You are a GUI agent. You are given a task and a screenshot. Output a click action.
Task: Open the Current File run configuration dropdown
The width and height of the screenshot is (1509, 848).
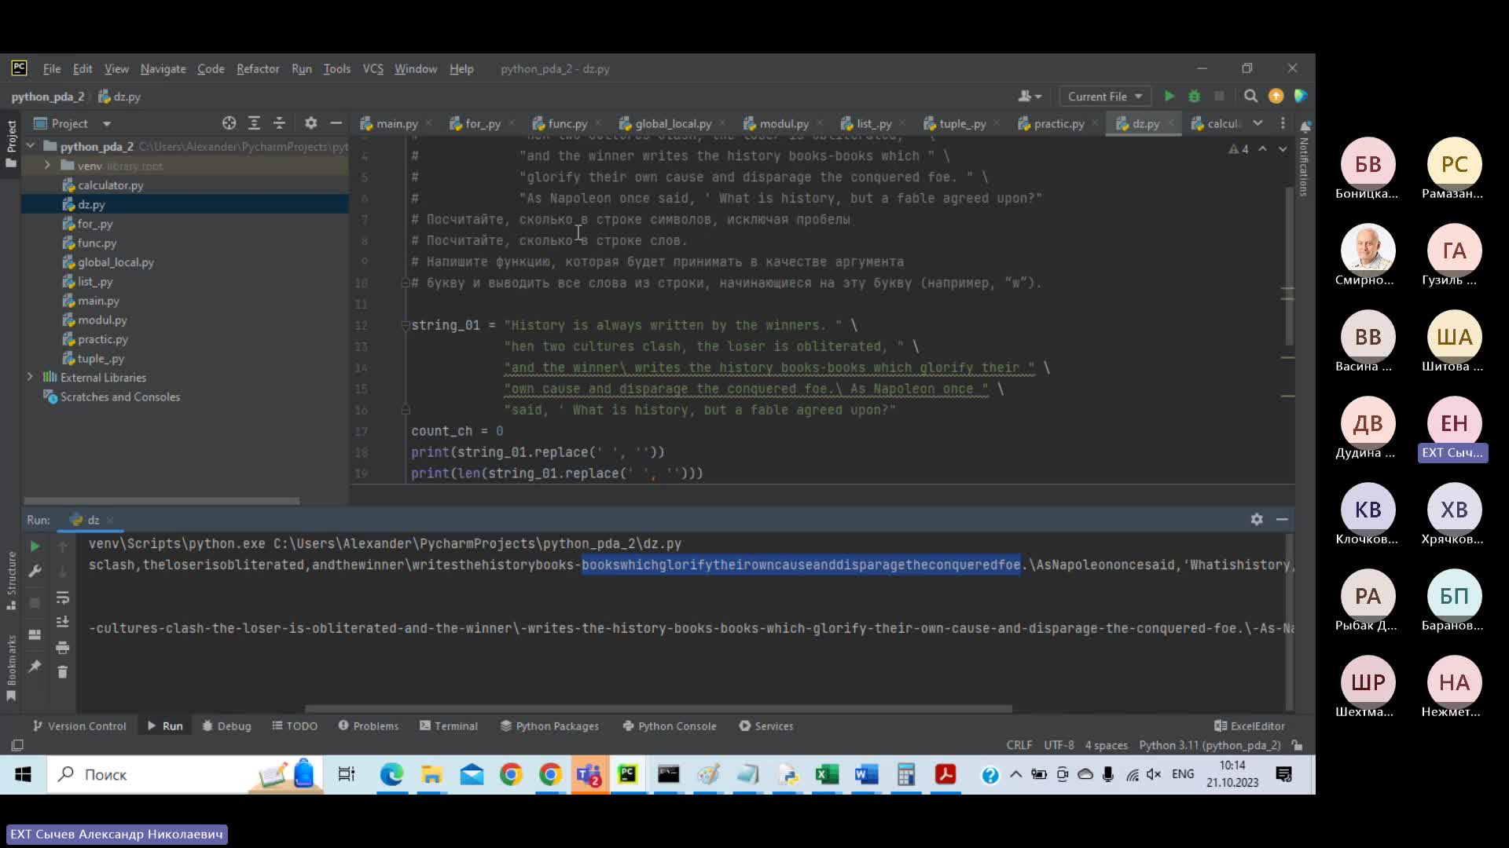click(1104, 96)
